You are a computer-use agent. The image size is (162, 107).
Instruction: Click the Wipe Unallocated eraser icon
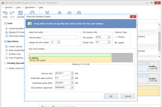click(x=6, y=50)
